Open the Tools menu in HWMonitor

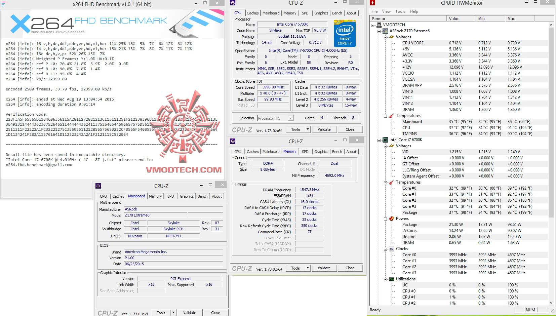click(400, 11)
